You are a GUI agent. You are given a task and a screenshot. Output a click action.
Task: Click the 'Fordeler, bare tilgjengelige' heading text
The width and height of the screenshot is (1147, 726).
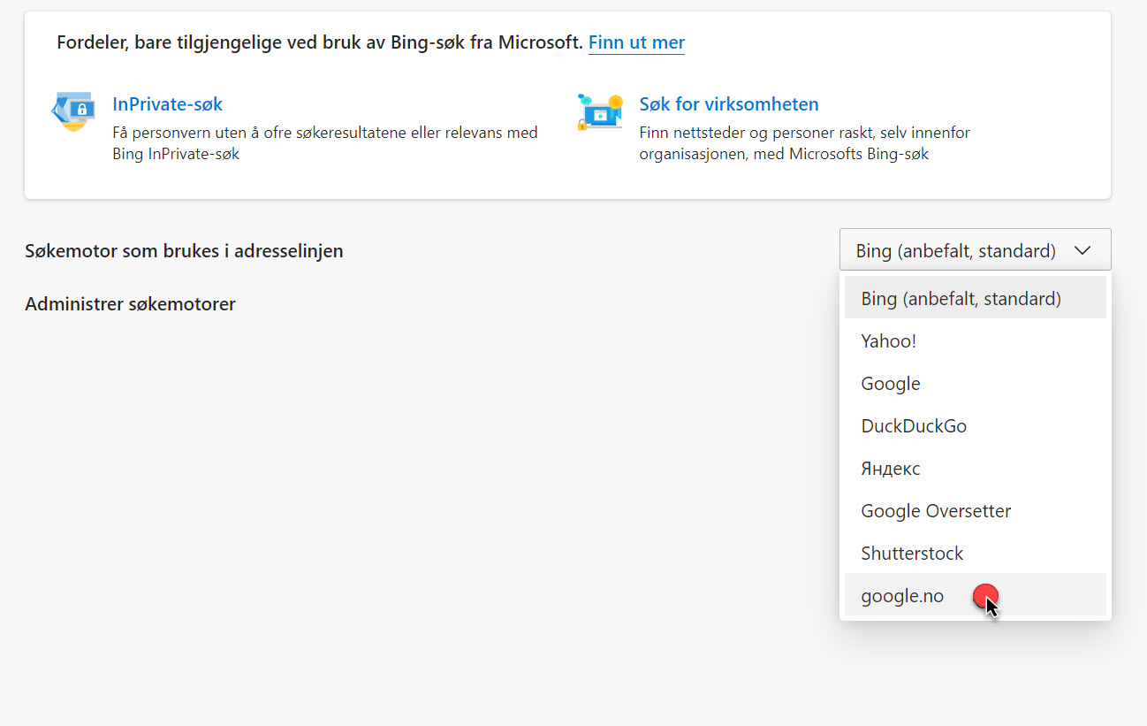[320, 42]
